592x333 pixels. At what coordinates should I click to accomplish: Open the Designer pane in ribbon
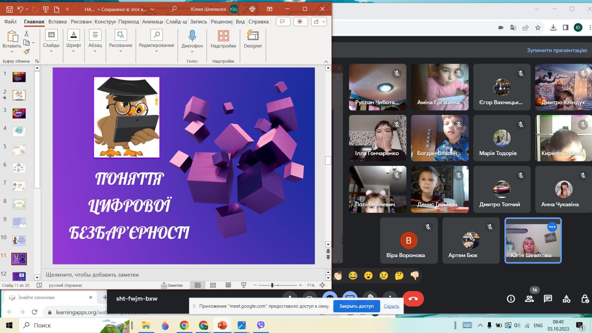pos(253,39)
